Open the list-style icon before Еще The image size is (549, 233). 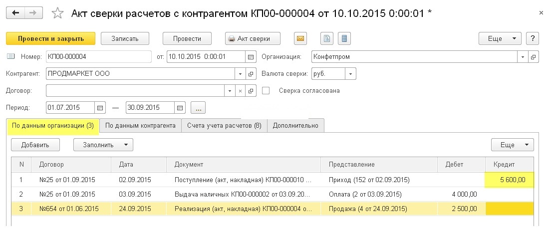[x=344, y=38]
